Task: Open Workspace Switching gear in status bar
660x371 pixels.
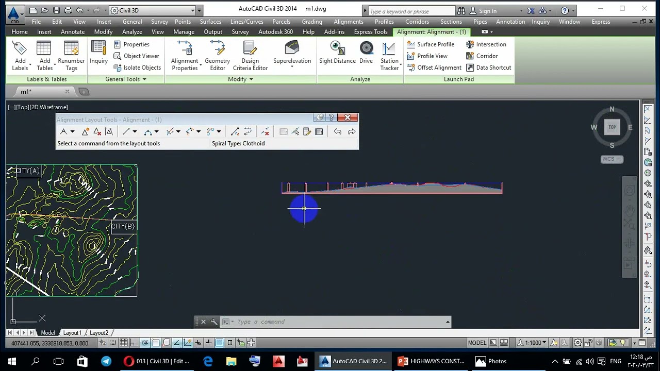Action: coord(577,343)
